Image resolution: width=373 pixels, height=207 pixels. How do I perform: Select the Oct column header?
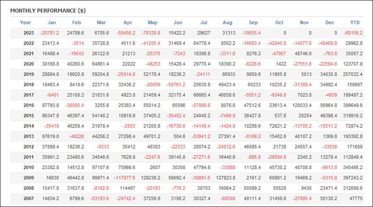(x=279, y=22)
